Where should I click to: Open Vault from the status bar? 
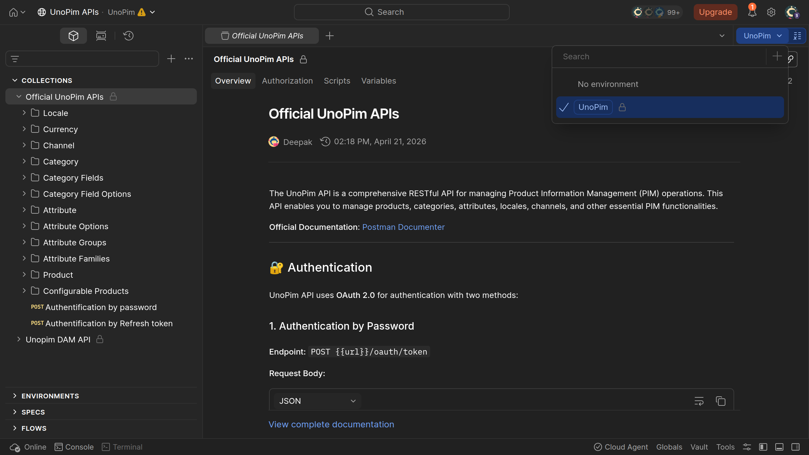pos(699,447)
